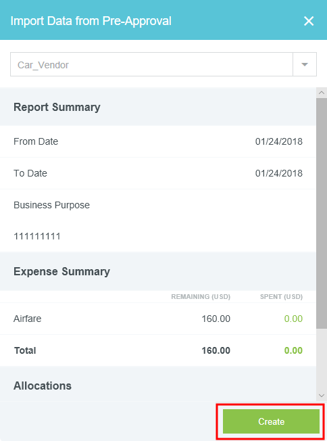Open the Allocations section header
The image size is (327, 441).
(43, 386)
